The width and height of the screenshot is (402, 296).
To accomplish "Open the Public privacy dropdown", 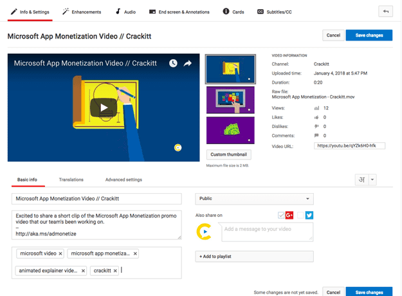I will [254, 199].
